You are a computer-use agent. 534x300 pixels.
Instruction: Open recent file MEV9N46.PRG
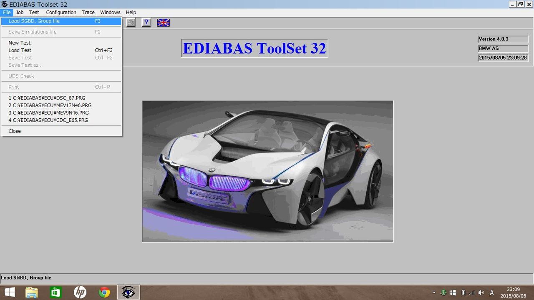[61, 112]
